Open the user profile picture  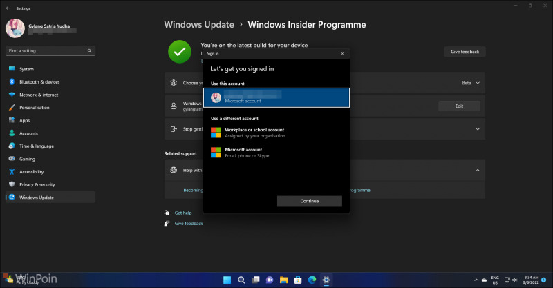pyautogui.click(x=15, y=28)
